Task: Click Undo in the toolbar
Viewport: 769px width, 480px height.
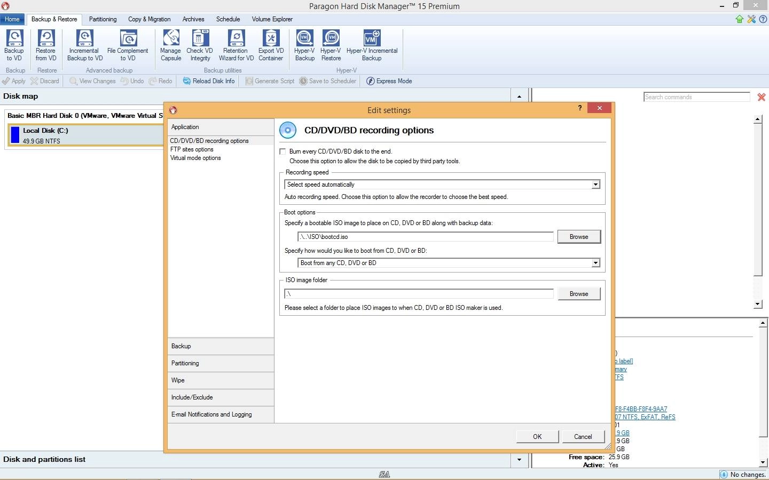Action: (132, 81)
